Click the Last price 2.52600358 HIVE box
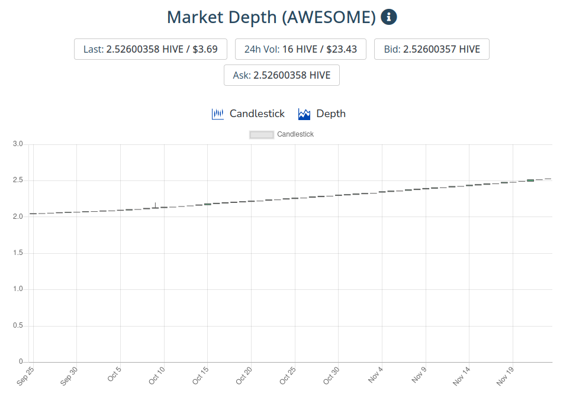The image size is (576, 407). pyautogui.click(x=150, y=49)
